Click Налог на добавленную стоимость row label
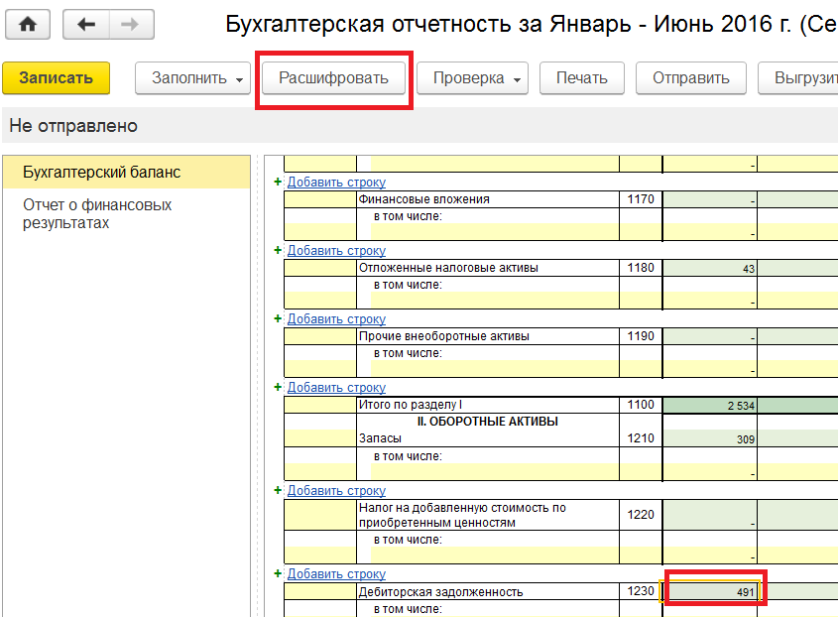Screen dimensions: 838x617 (462, 516)
